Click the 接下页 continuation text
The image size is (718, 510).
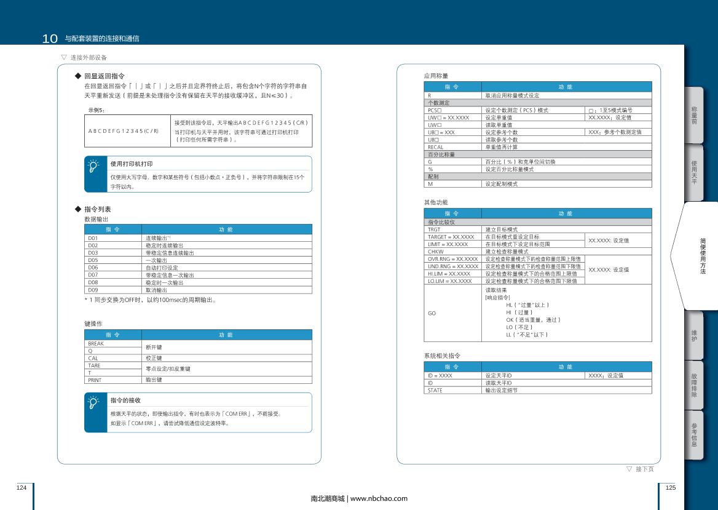click(644, 469)
